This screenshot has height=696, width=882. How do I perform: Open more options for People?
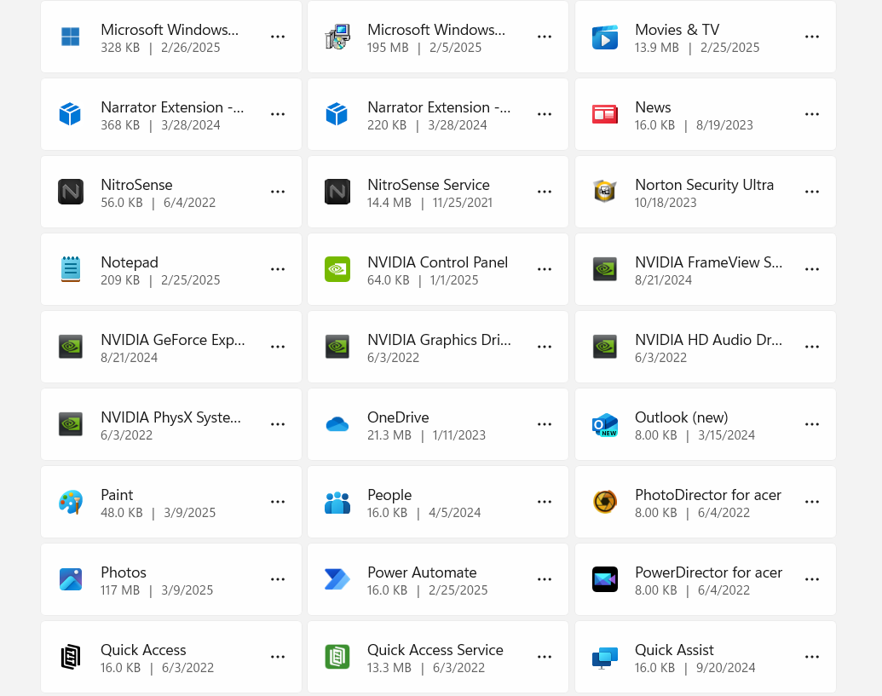[544, 502]
